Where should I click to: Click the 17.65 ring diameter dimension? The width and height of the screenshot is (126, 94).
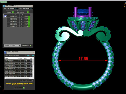click(83, 59)
